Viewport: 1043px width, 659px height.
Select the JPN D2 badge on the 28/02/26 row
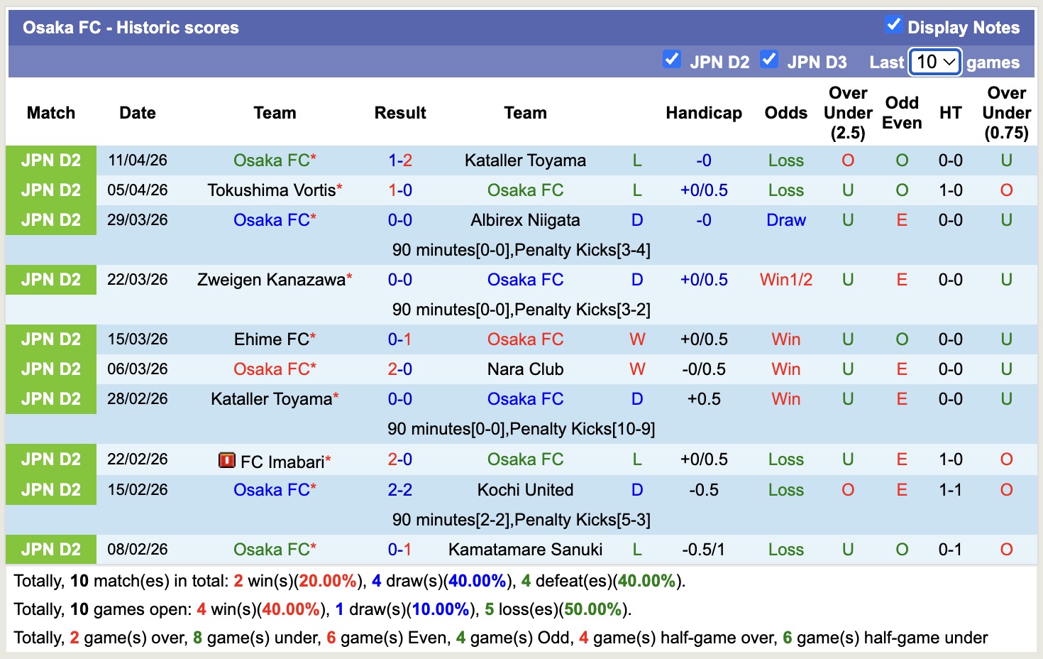[50, 398]
